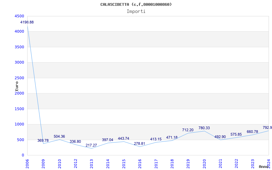This screenshot has width=272, height=170.
Task: Select the 2021 year tick label
Action: pos(220,164)
